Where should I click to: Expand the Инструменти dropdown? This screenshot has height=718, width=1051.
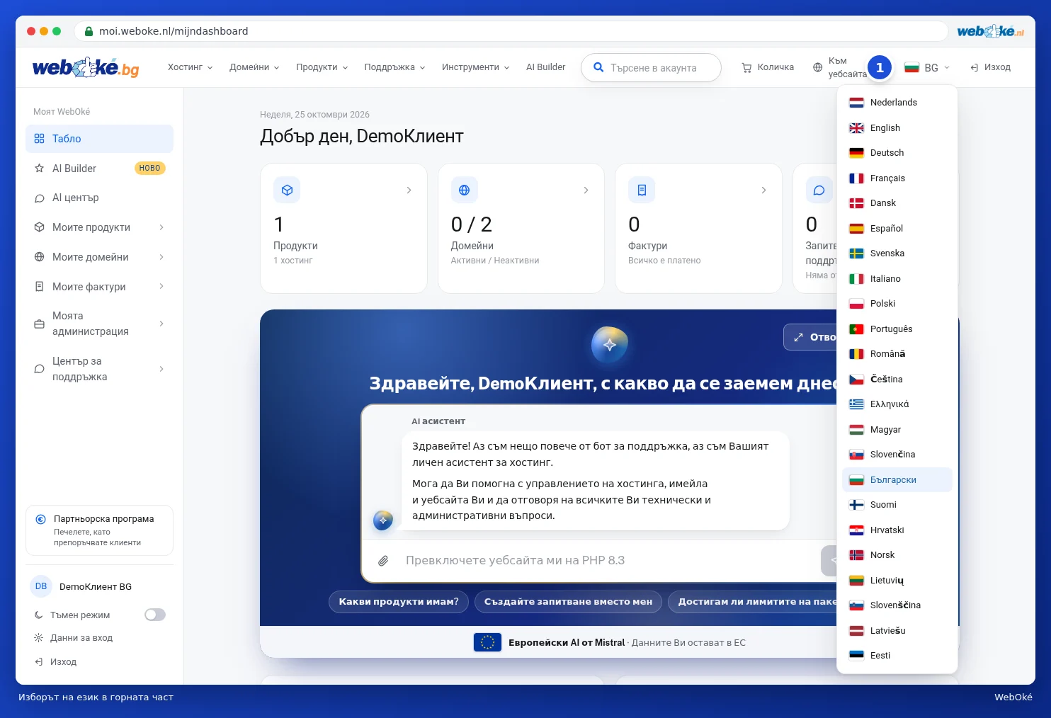pyautogui.click(x=475, y=67)
